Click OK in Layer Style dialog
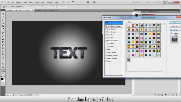 point(174,23)
